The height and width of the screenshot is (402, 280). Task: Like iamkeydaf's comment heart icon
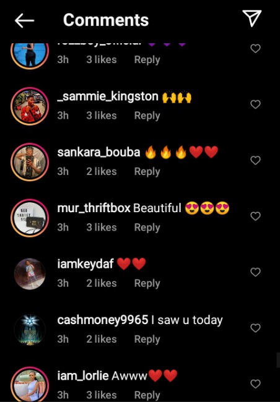(x=255, y=272)
